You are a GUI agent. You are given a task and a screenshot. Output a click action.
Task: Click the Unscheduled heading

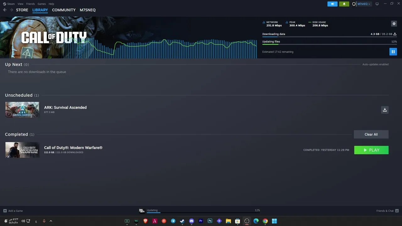pyautogui.click(x=19, y=95)
